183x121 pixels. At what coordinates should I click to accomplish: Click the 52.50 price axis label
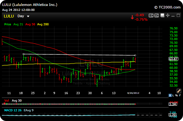point(173,86)
